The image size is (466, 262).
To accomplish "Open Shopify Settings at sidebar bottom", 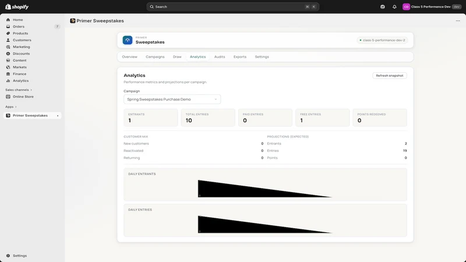I will 20,256.
